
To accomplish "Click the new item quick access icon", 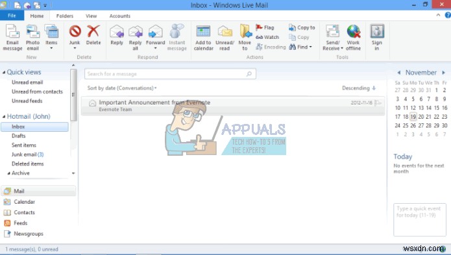I will pos(18,5).
